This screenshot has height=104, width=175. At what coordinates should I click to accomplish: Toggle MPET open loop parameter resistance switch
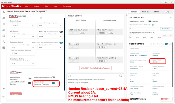point(61,43)
